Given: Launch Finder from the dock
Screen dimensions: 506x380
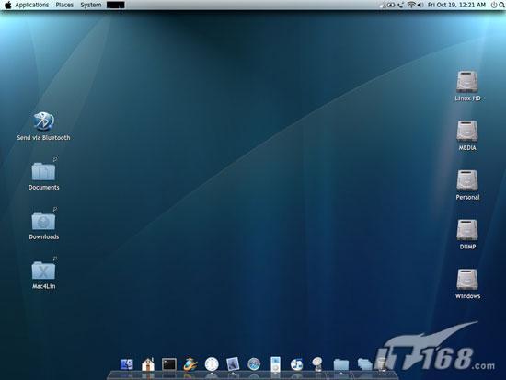Looking at the screenshot, I should coord(127,364).
